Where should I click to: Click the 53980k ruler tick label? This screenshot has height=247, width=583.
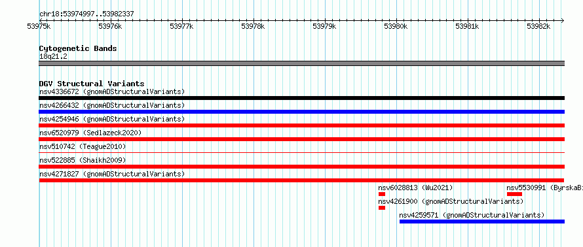click(396, 26)
